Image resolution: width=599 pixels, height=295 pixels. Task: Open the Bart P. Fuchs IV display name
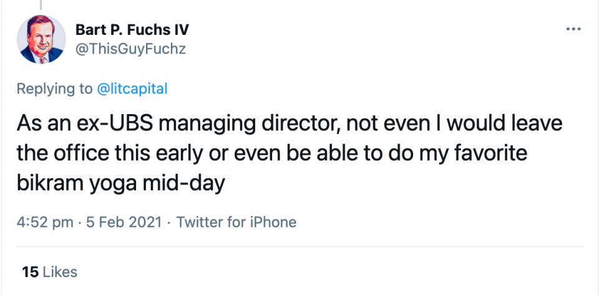(x=132, y=29)
